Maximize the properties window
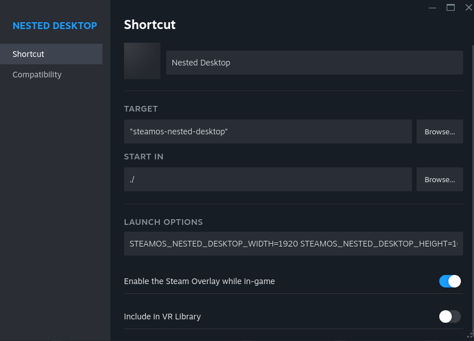Image resolution: width=474 pixels, height=341 pixels. pyautogui.click(x=451, y=7)
